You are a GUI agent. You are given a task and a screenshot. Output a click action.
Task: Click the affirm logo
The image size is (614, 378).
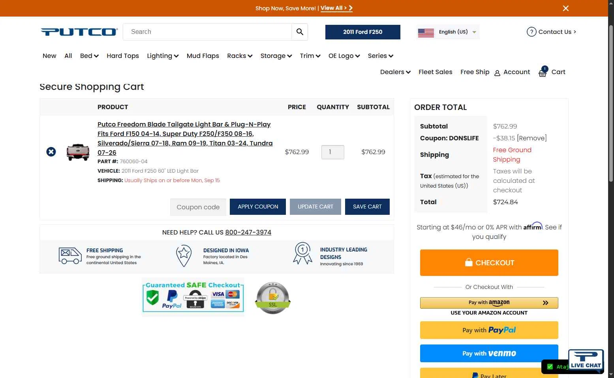533,226
